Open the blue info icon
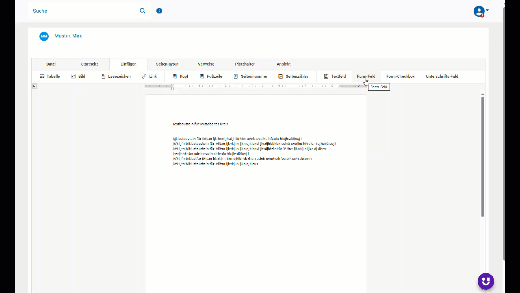Image resolution: width=520 pixels, height=293 pixels. (x=159, y=11)
